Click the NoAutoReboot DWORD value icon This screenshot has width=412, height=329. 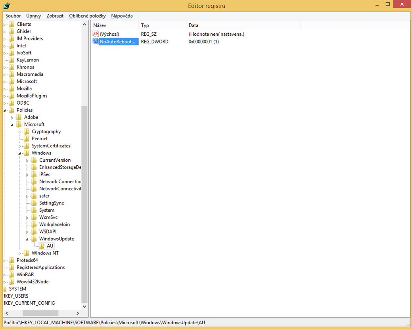[x=96, y=42]
